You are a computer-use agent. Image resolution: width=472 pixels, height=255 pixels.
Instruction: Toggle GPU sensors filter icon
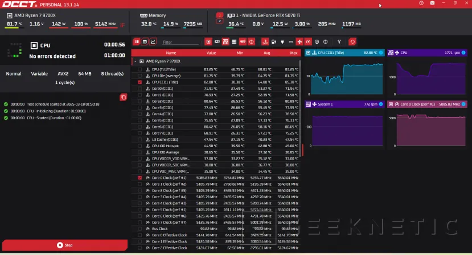pyautogui.click(x=217, y=42)
